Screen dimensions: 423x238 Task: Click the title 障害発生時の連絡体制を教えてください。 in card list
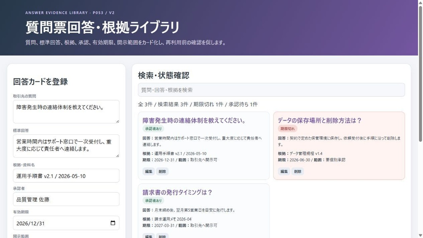coord(194,120)
